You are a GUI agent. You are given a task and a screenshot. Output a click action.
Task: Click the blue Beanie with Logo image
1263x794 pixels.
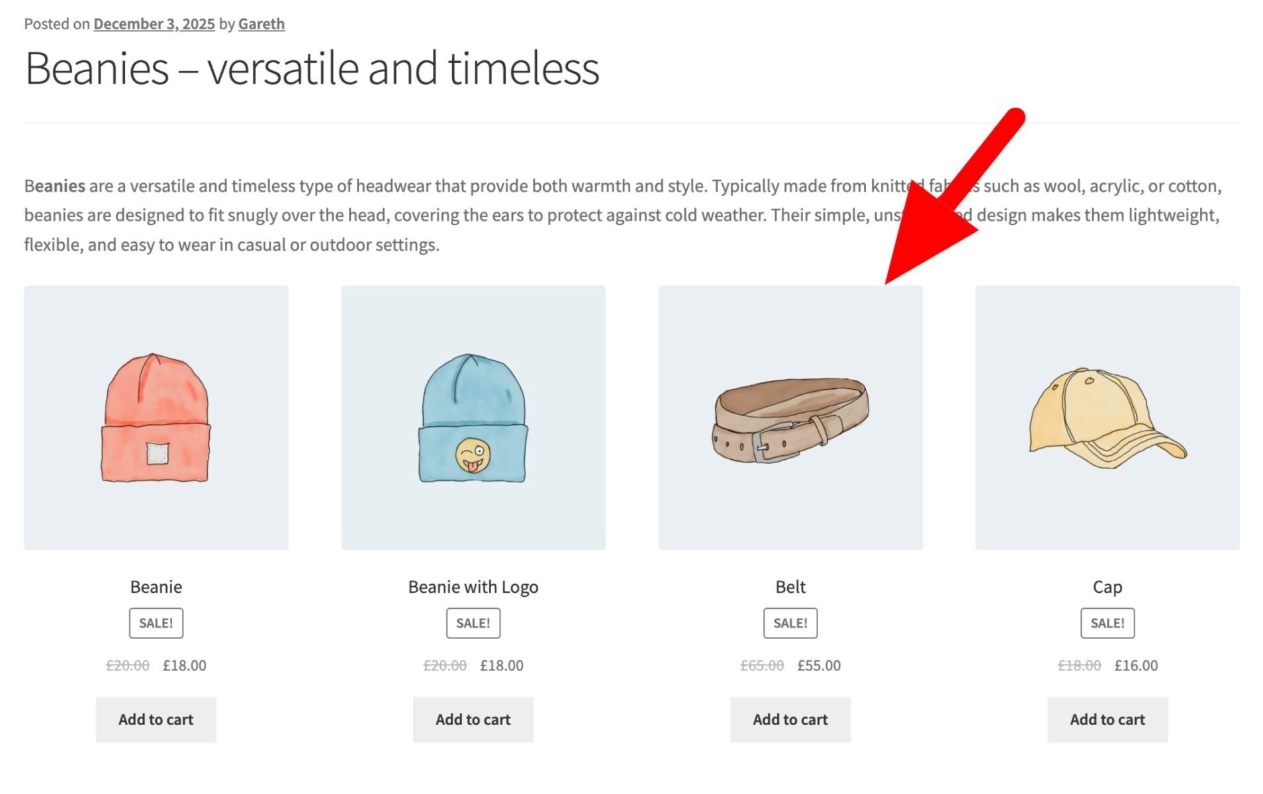[x=473, y=418]
